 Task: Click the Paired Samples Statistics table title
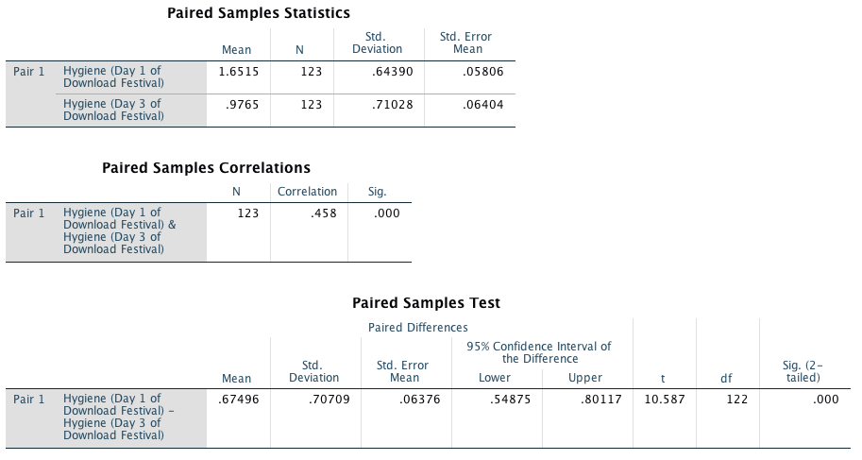pyautogui.click(x=259, y=13)
